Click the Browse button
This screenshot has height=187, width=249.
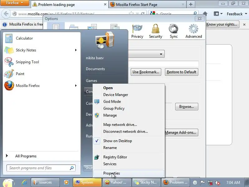pos(186,107)
